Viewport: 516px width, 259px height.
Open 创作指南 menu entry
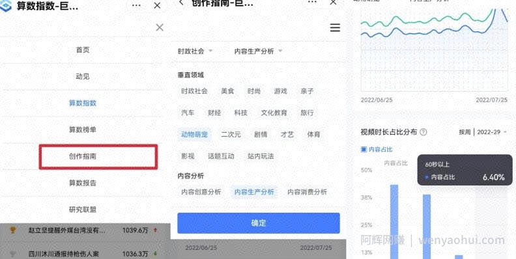(x=83, y=156)
